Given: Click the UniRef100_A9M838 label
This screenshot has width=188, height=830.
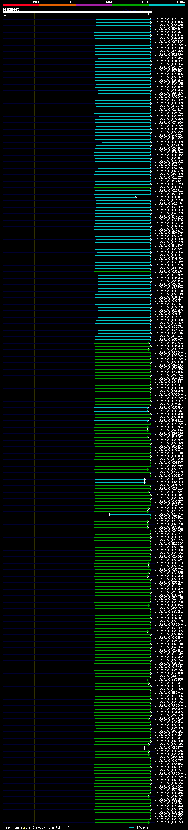Looking at the screenshot, I should 168,382.
